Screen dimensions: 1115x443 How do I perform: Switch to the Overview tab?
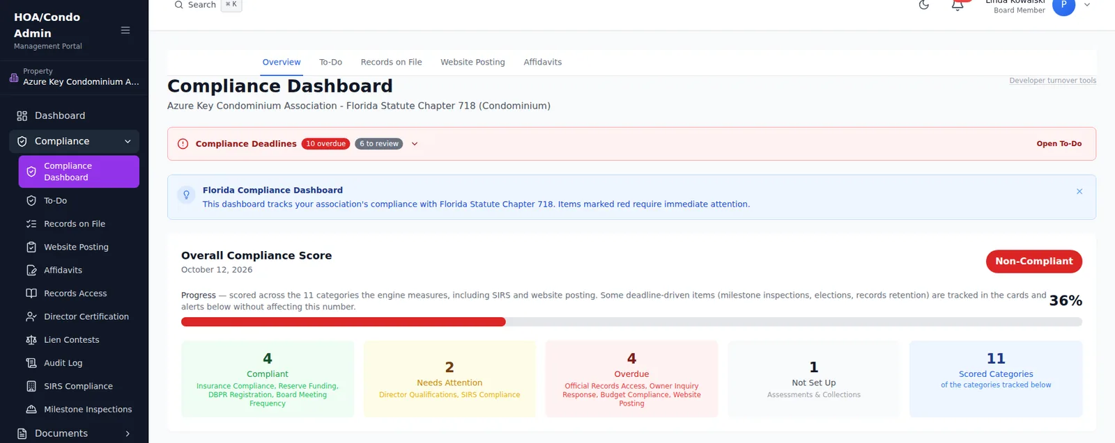(x=282, y=63)
